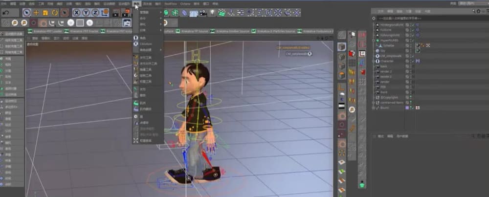Viewport: 489px width, 197px height.
Task: Click the render view clapperboard icon
Action: tap(116, 13)
